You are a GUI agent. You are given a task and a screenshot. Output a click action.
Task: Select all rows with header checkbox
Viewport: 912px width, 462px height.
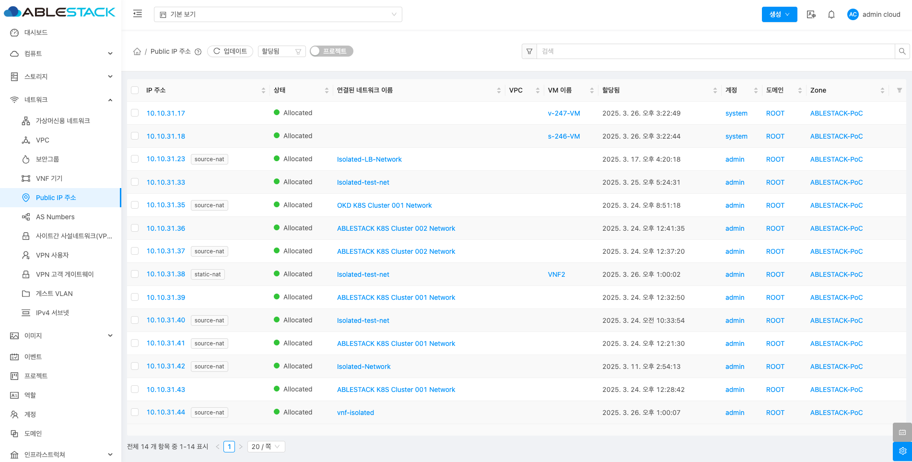(135, 90)
